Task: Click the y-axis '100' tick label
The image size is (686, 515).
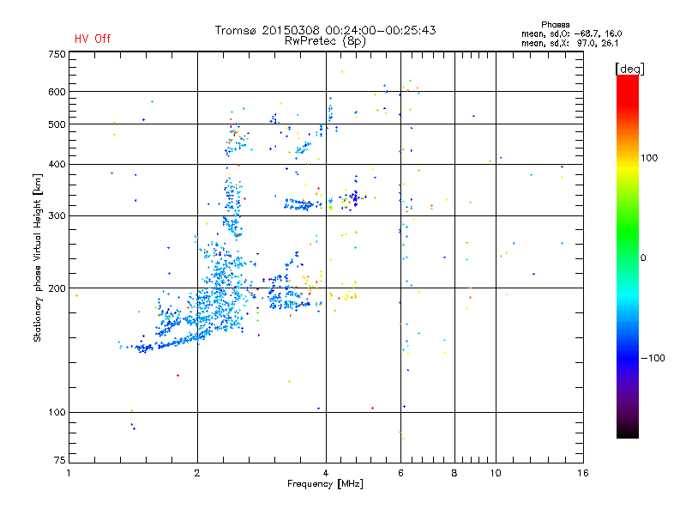Action: click(57, 413)
